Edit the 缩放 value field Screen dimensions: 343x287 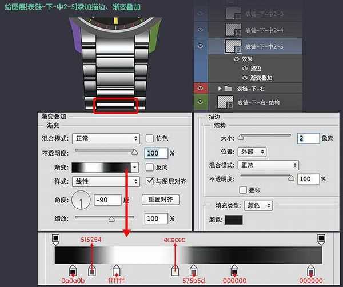(x=156, y=218)
